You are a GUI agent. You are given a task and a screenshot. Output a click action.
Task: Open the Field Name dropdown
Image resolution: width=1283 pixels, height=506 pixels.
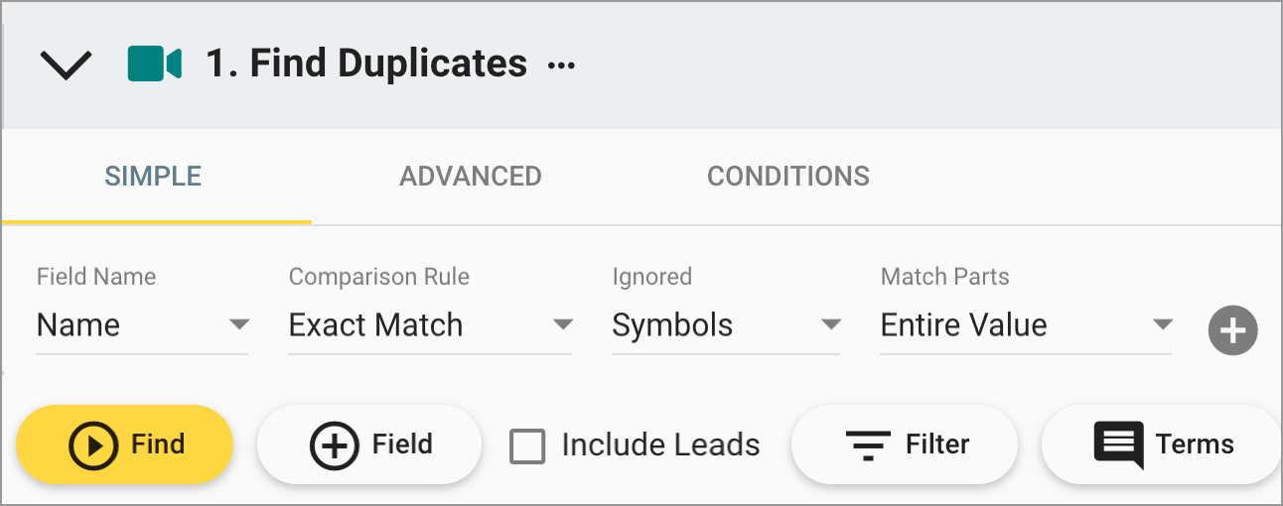click(142, 325)
